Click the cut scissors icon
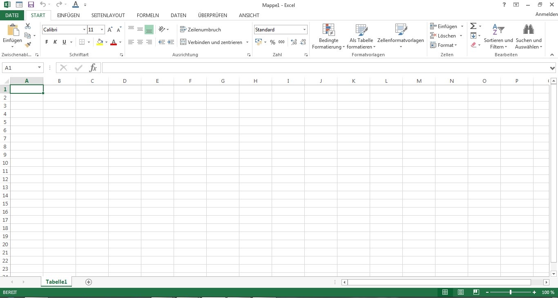This screenshot has height=298, width=558. 28,26
